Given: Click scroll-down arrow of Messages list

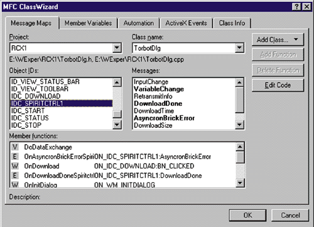Looking at the screenshot, I should [x=239, y=125].
